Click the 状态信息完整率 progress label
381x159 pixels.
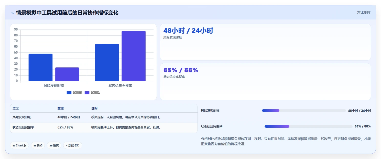[x=212, y=126]
